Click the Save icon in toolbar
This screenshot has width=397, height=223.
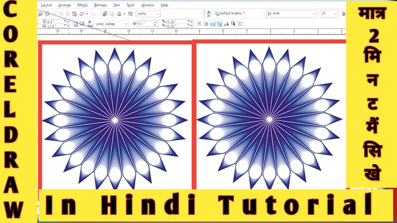pos(47,14)
